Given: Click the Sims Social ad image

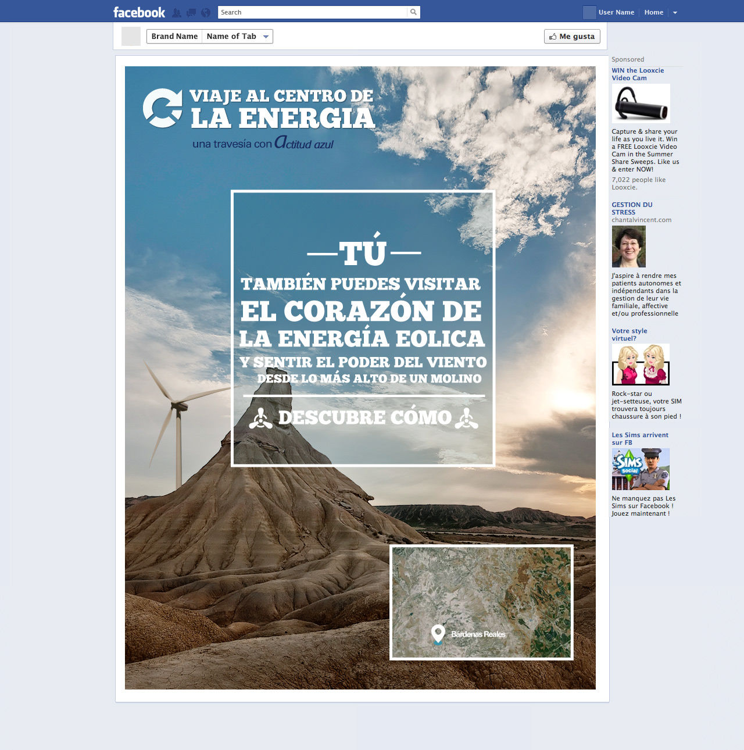Looking at the screenshot, I should tap(641, 469).
